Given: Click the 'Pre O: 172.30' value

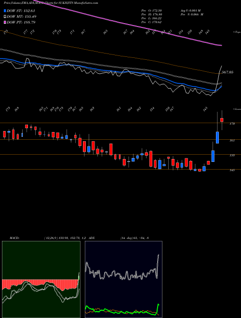Looking at the screenshot, I should pyautogui.click(x=151, y=10).
